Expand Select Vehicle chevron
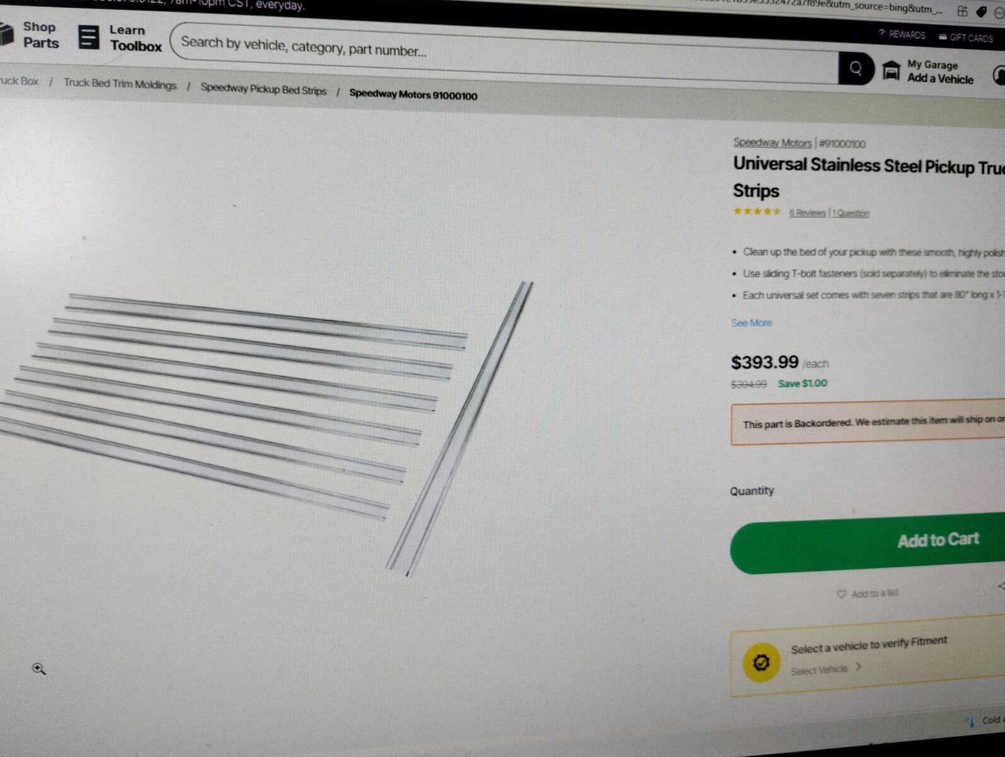Screen dimensions: 1005x757 tap(858, 667)
